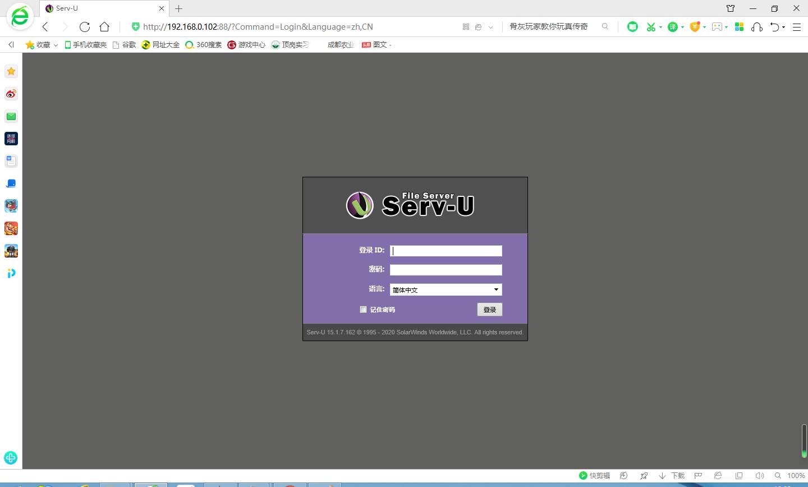Close the Serv-U tab
This screenshot has width=808, height=487.
coord(162,8)
